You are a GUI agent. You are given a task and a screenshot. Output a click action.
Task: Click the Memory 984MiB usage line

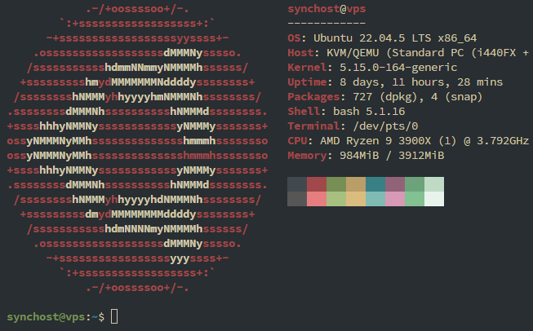click(x=366, y=155)
